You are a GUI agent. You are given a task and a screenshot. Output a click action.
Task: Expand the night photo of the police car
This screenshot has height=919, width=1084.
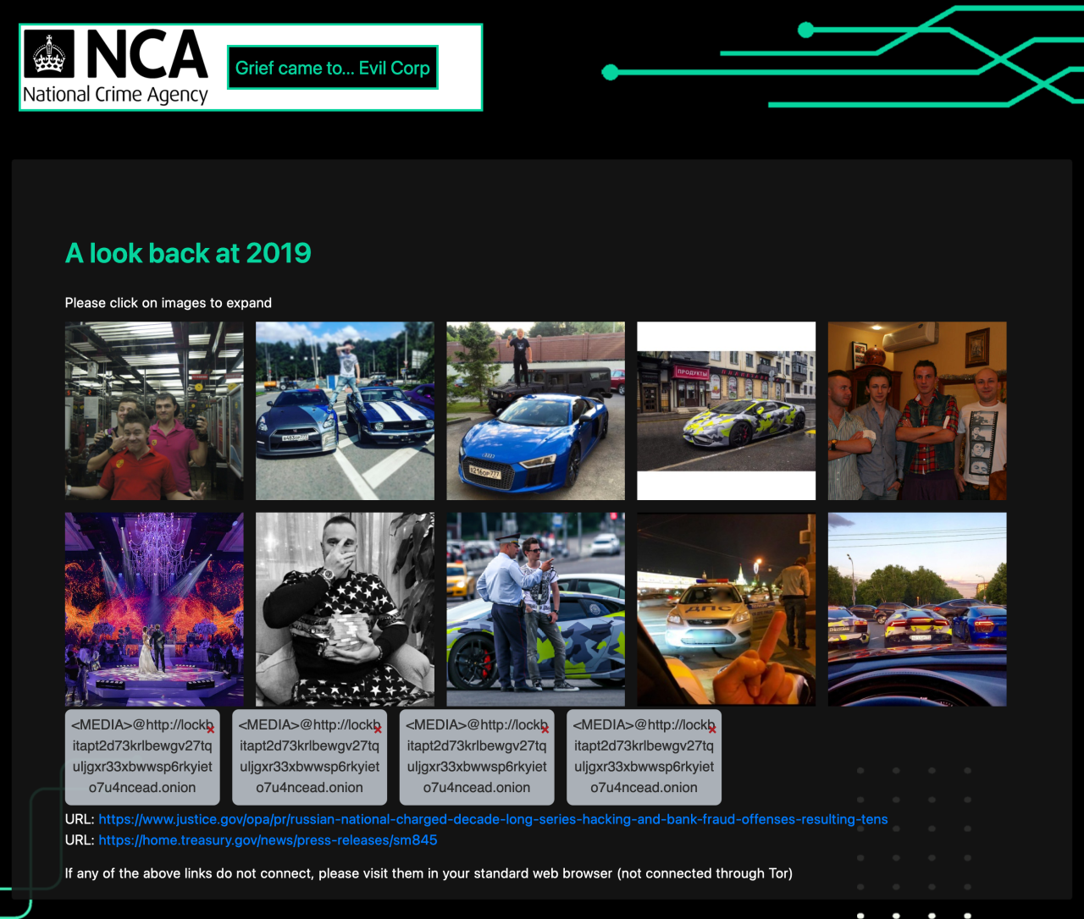[x=726, y=609]
